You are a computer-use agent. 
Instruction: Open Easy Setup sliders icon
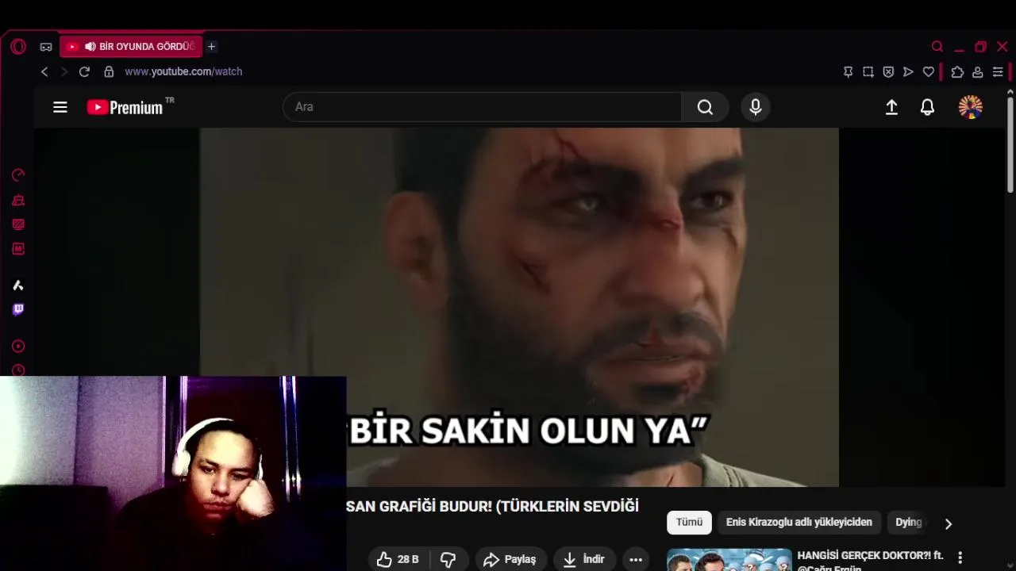click(x=998, y=72)
